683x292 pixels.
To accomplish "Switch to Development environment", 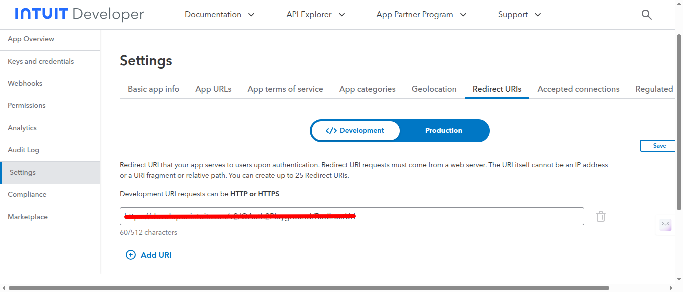I will point(355,131).
